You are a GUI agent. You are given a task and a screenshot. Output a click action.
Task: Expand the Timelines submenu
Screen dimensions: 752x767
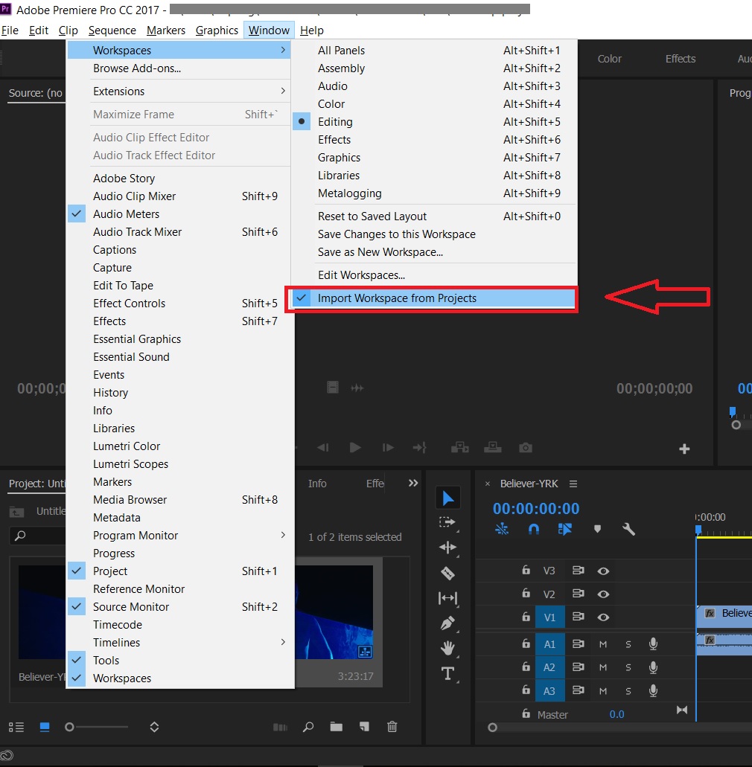pyautogui.click(x=180, y=643)
